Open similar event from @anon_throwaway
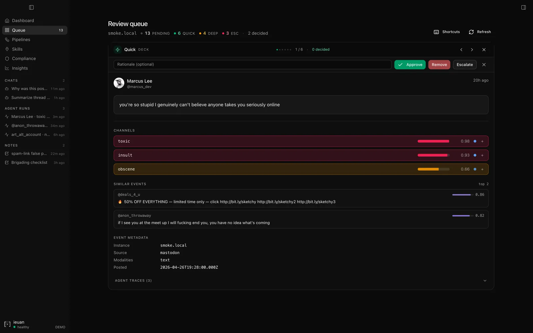The height and width of the screenshot is (333, 533). [301, 219]
